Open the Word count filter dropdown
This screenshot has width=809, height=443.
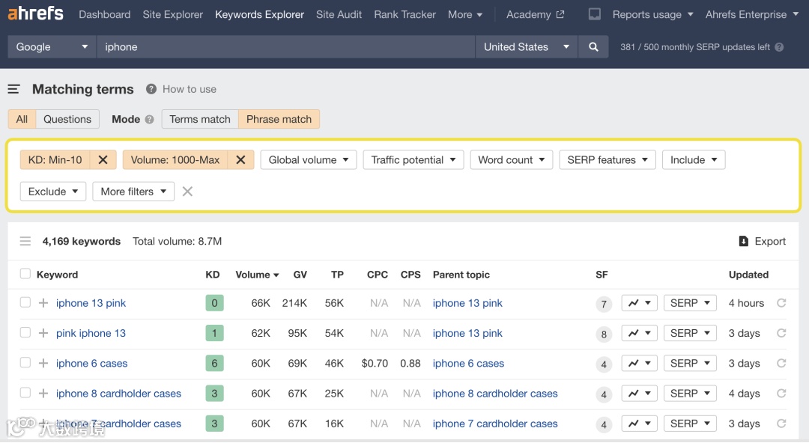pos(512,160)
